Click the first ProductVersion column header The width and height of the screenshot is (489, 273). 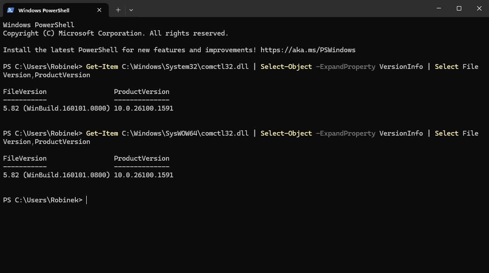point(142,92)
